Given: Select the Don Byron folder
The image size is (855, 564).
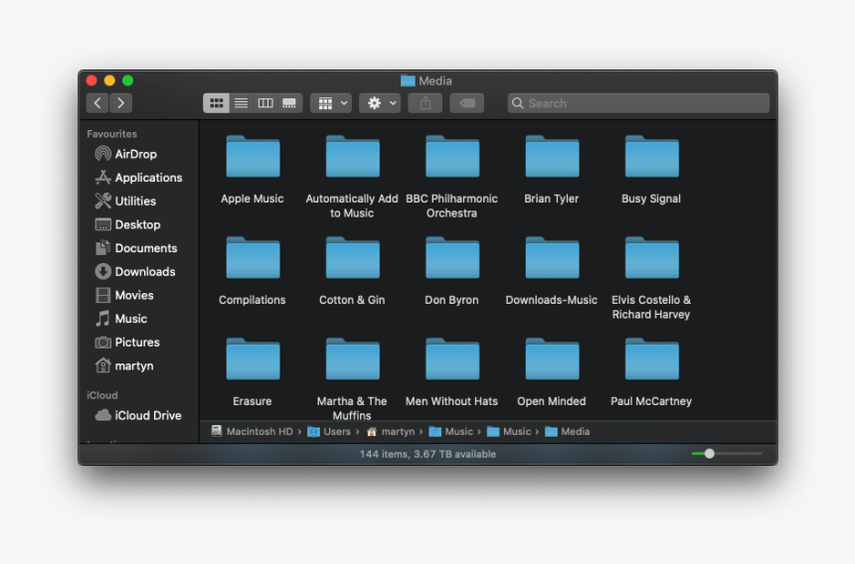Looking at the screenshot, I should (452, 258).
